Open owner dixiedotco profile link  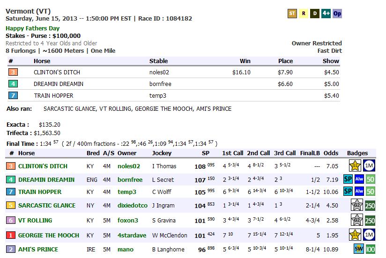coord(132,205)
